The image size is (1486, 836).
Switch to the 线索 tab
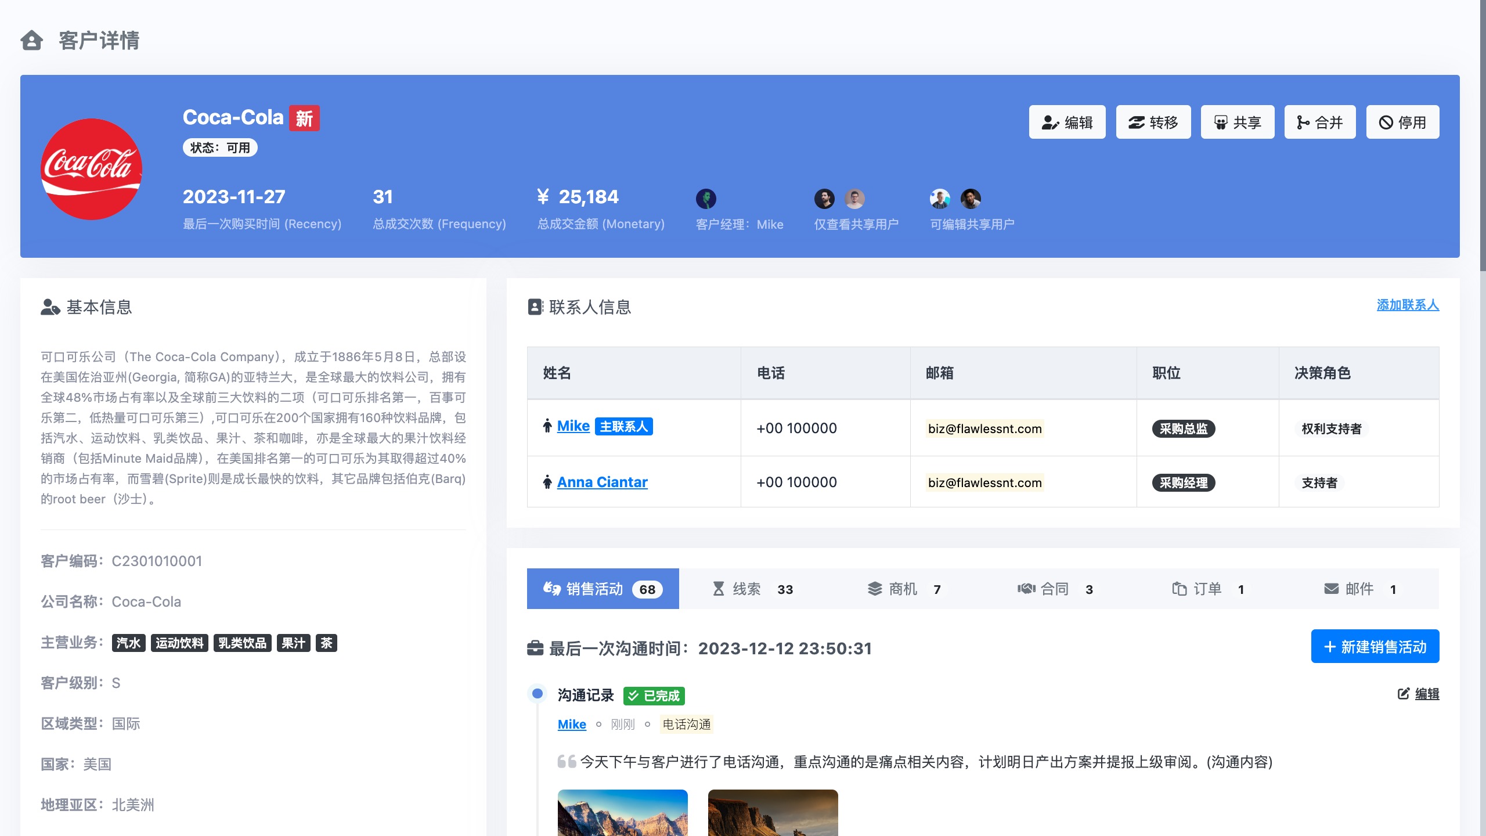click(753, 589)
